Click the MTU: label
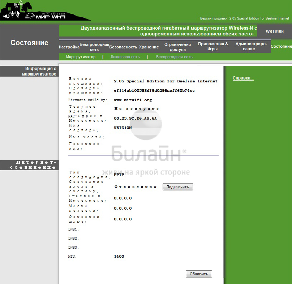The width and height of the screenshot is (292, 284). [72, 257]
